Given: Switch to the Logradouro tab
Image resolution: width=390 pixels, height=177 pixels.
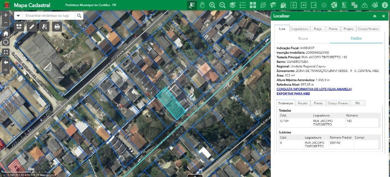Looking at the screenshot, I should tap(299, 29).
